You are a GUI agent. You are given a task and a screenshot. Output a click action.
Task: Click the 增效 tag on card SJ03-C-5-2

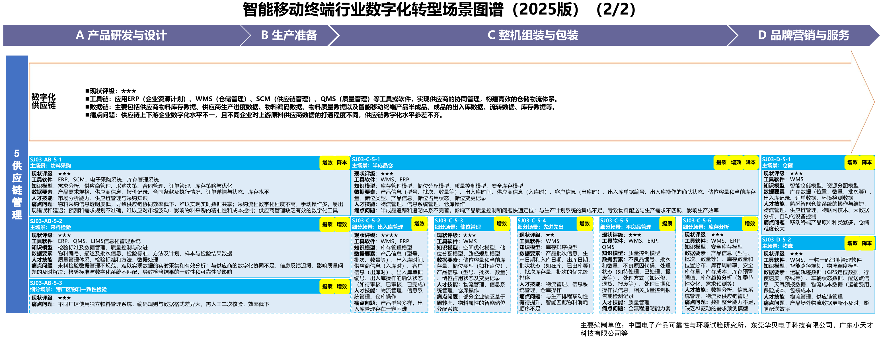419,224
